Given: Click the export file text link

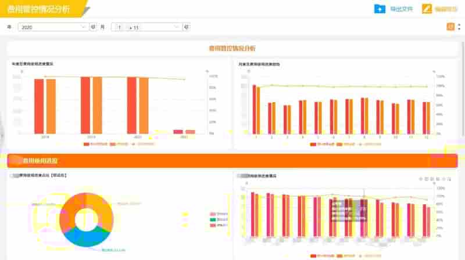Looking at the screenshot, I should tap(402, 9).
